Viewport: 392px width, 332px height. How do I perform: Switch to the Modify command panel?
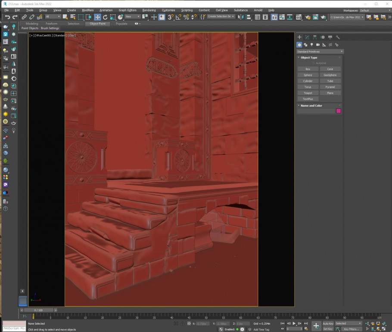tap(307, 37)
